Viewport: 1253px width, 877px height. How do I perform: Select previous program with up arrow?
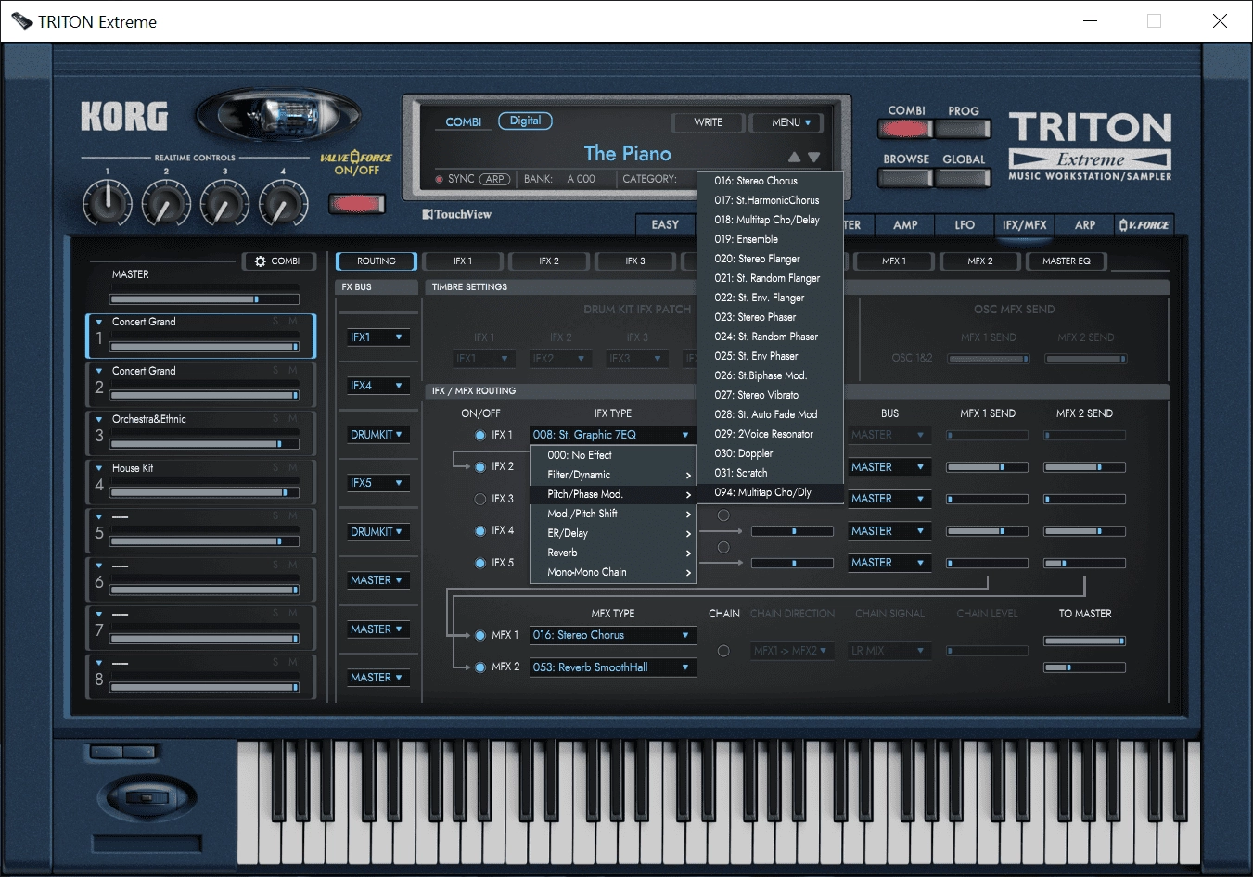tap(794, 158)
